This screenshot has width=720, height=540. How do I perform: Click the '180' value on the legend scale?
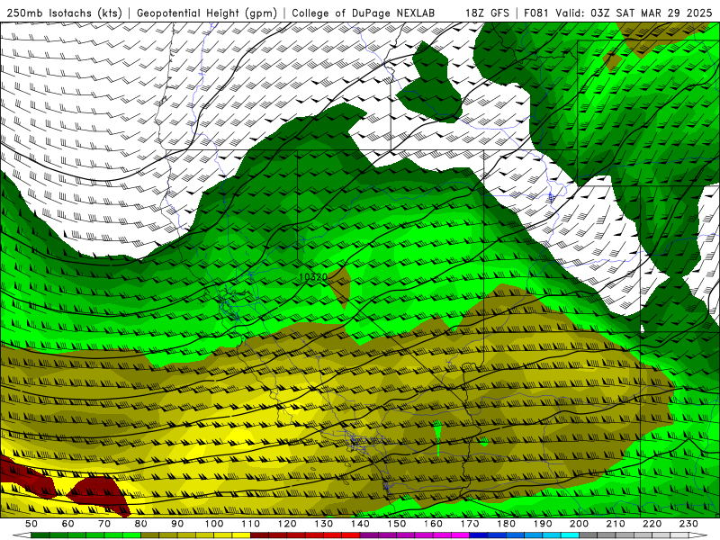click(506, 524)
